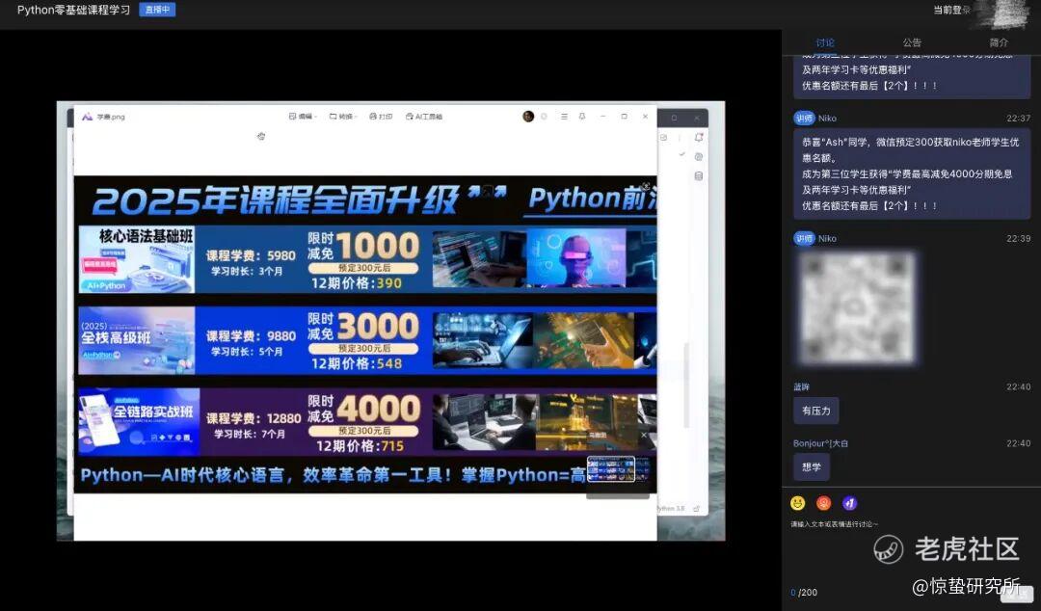1041x611 pixels.
Task: Click the 0/200 character counter
Action: [x=804, y=593]
